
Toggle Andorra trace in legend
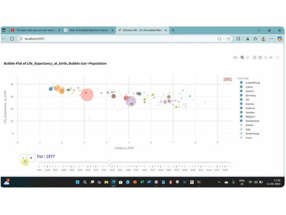coord(247,108)
